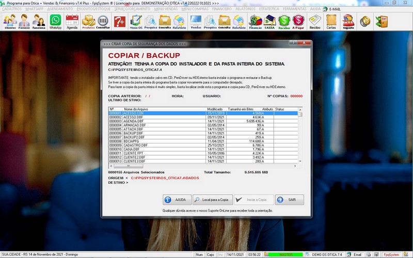Click the Vendas monitor icon
413x258 pixels.
196,22
